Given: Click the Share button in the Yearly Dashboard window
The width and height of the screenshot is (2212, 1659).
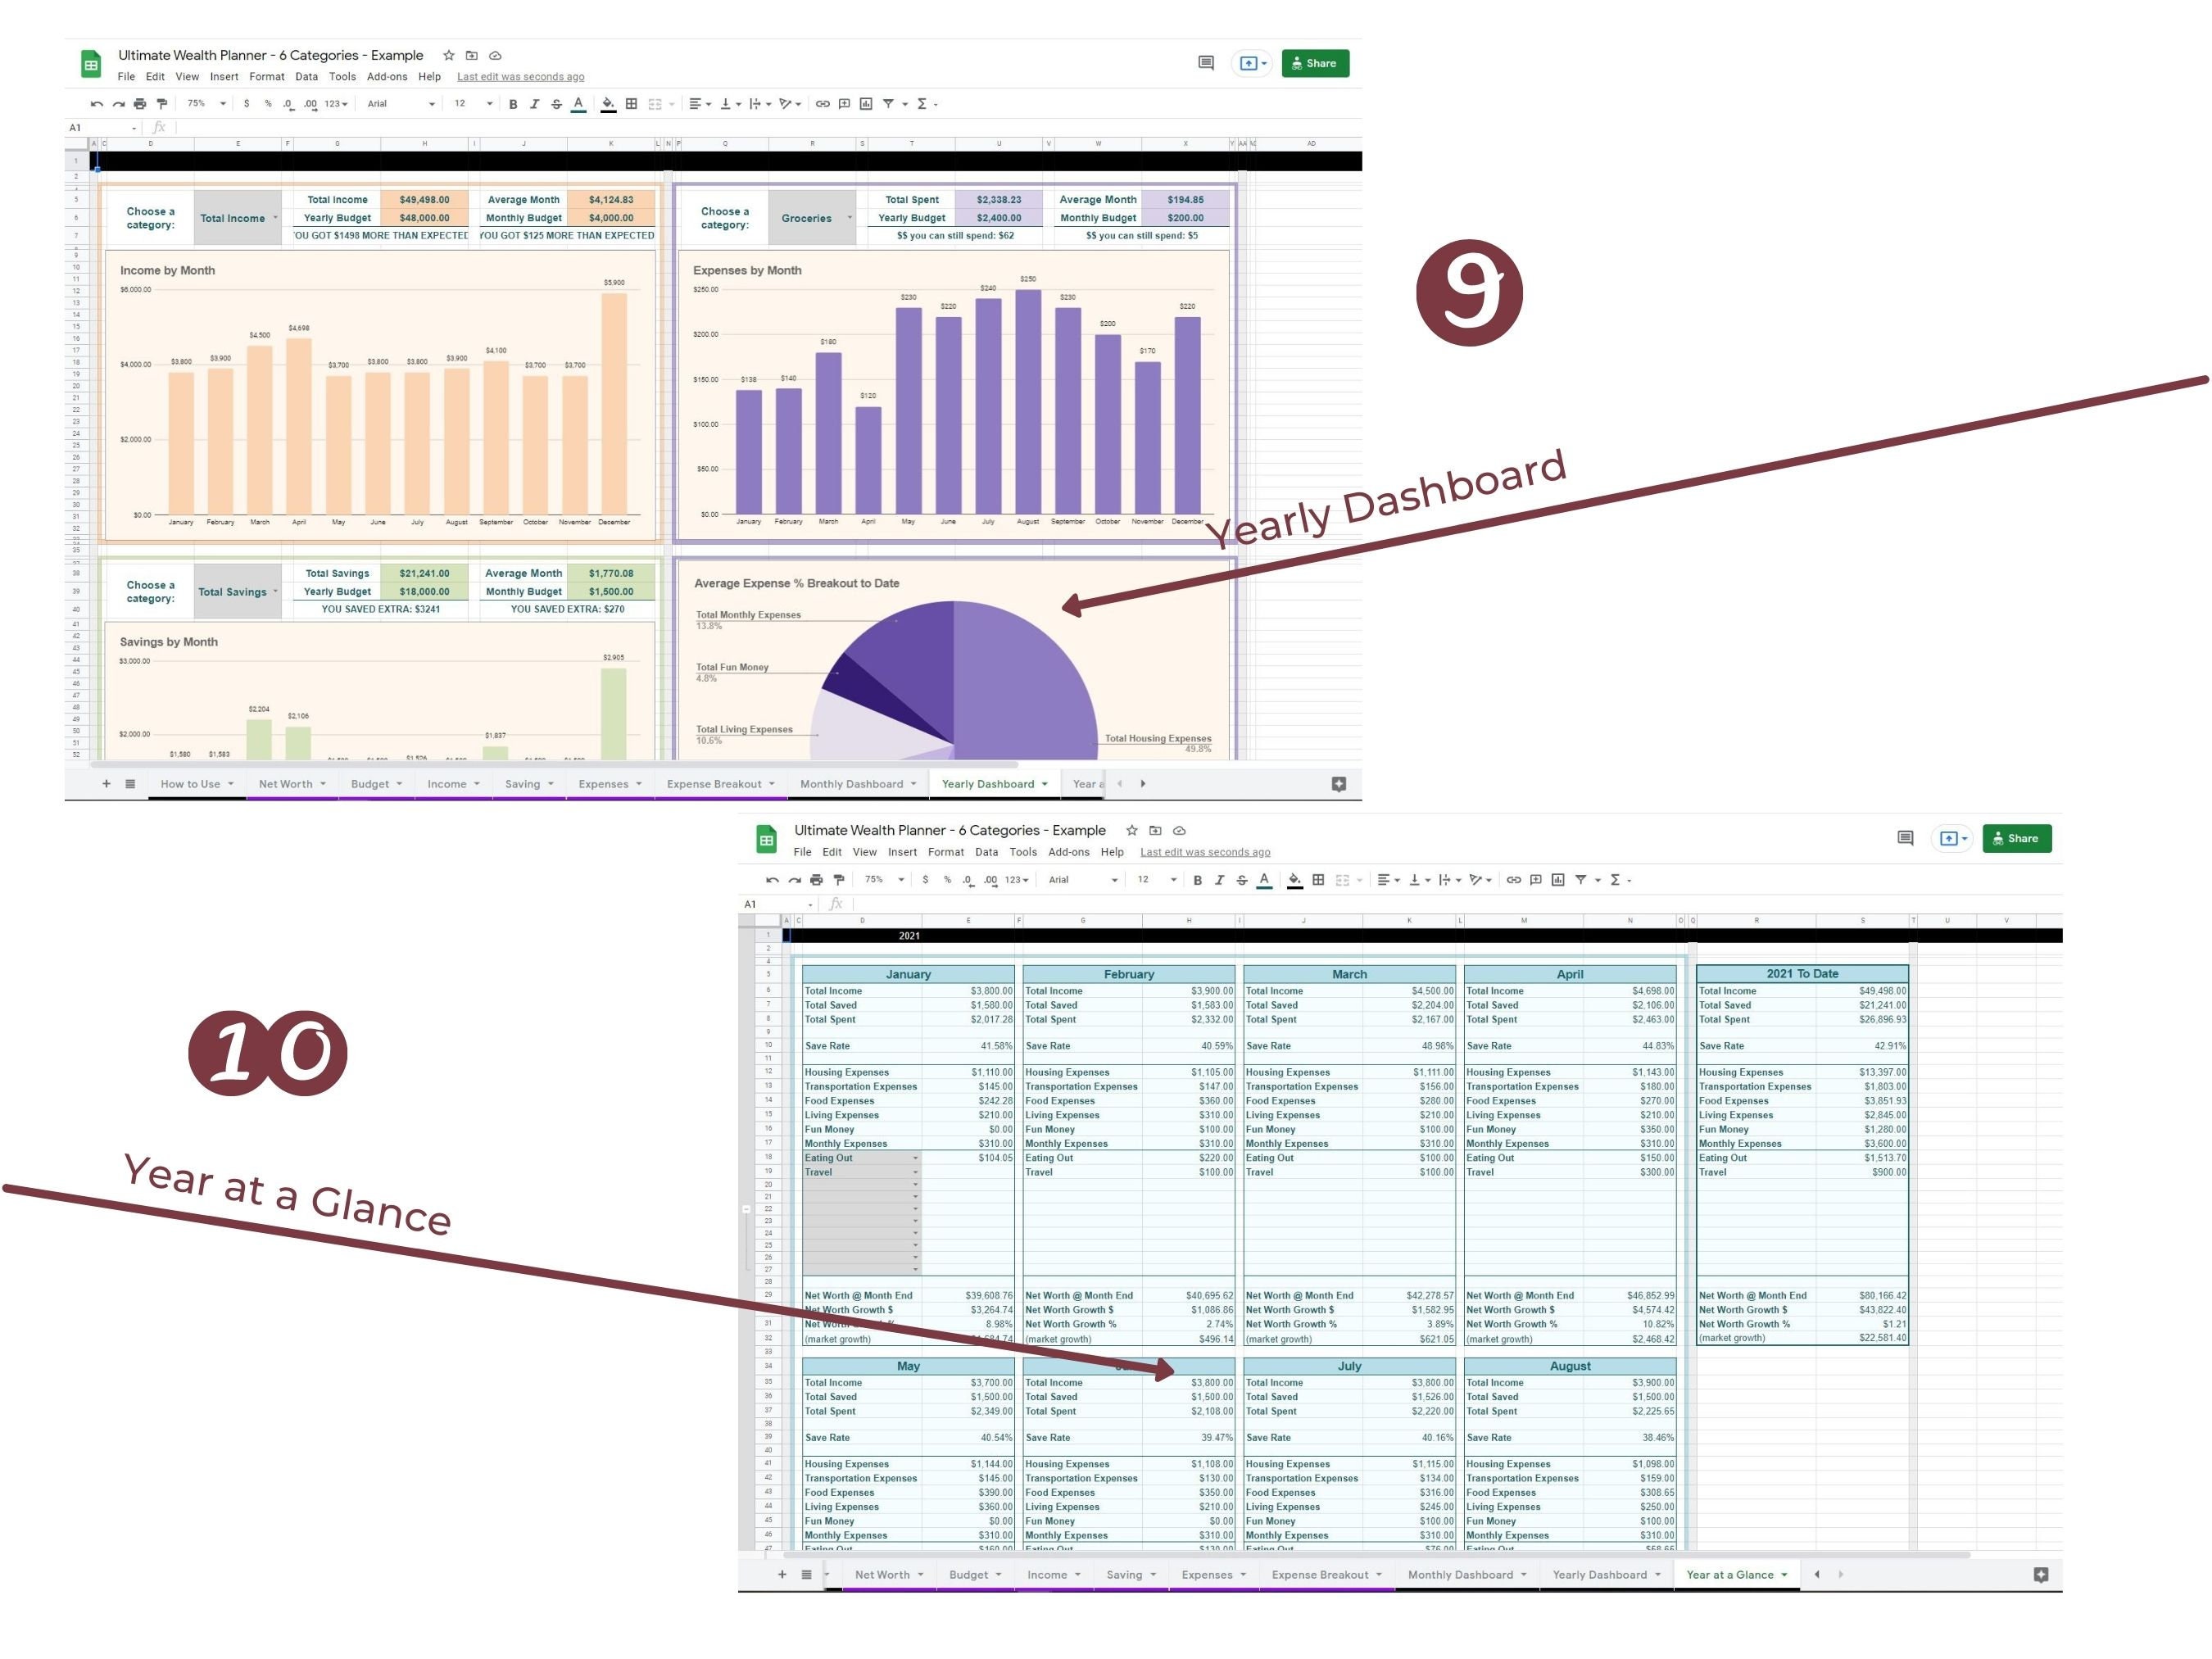Looking at the screenshot, I should [1315, 63].
